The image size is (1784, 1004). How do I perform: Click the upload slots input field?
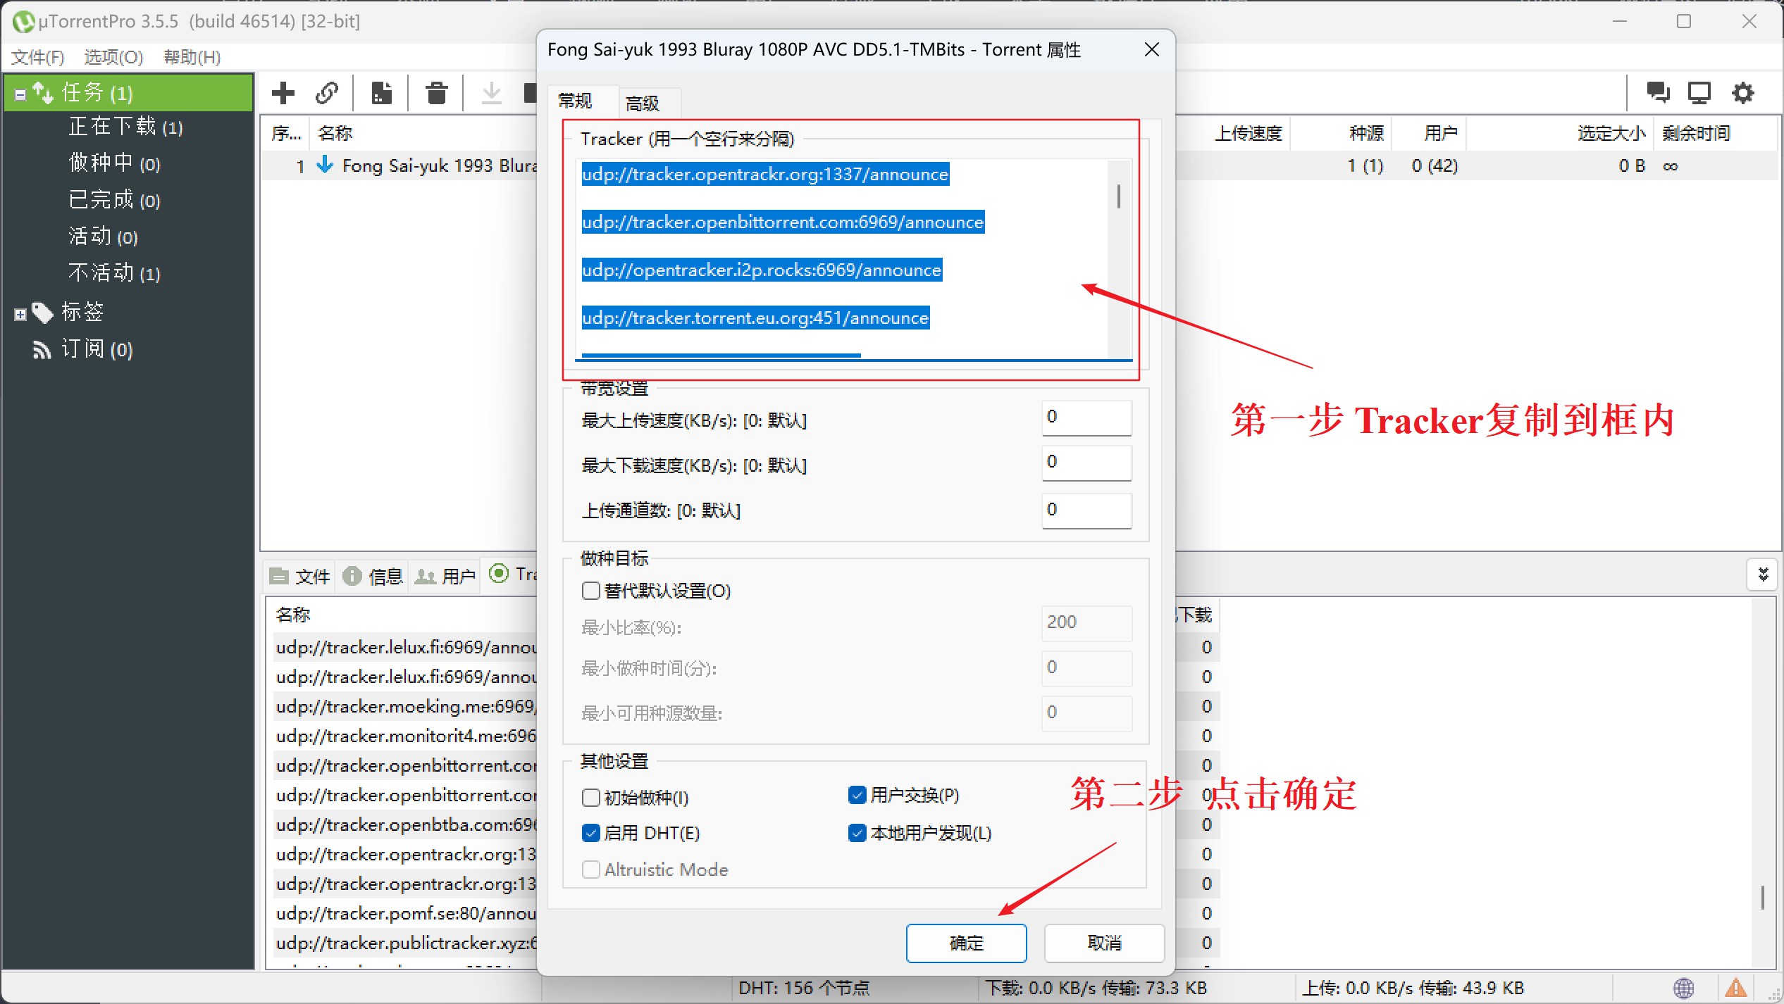click(x=1087, y=510)
